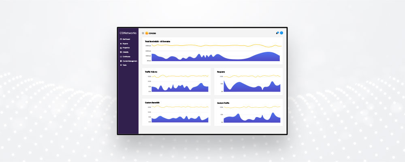Image resolution: width=405 pixels, height=162 pixels.
Task: Open the Dashboard menu item
Action: (126, 39)
